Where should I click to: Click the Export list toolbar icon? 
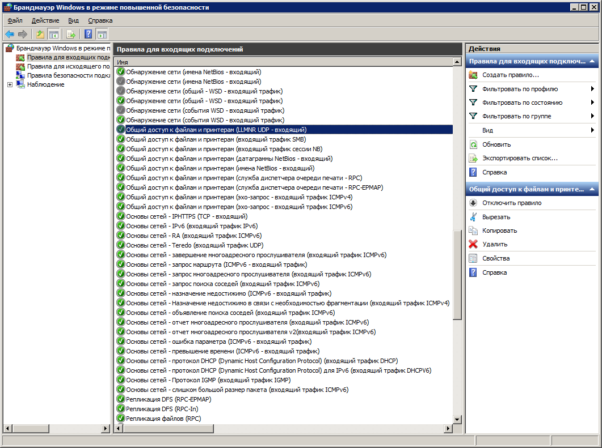[x=71, y=35]
